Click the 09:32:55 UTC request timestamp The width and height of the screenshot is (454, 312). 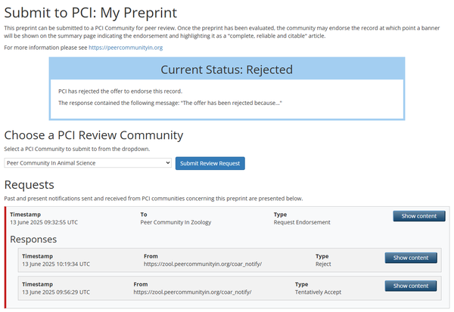click(x=44, y=223)
